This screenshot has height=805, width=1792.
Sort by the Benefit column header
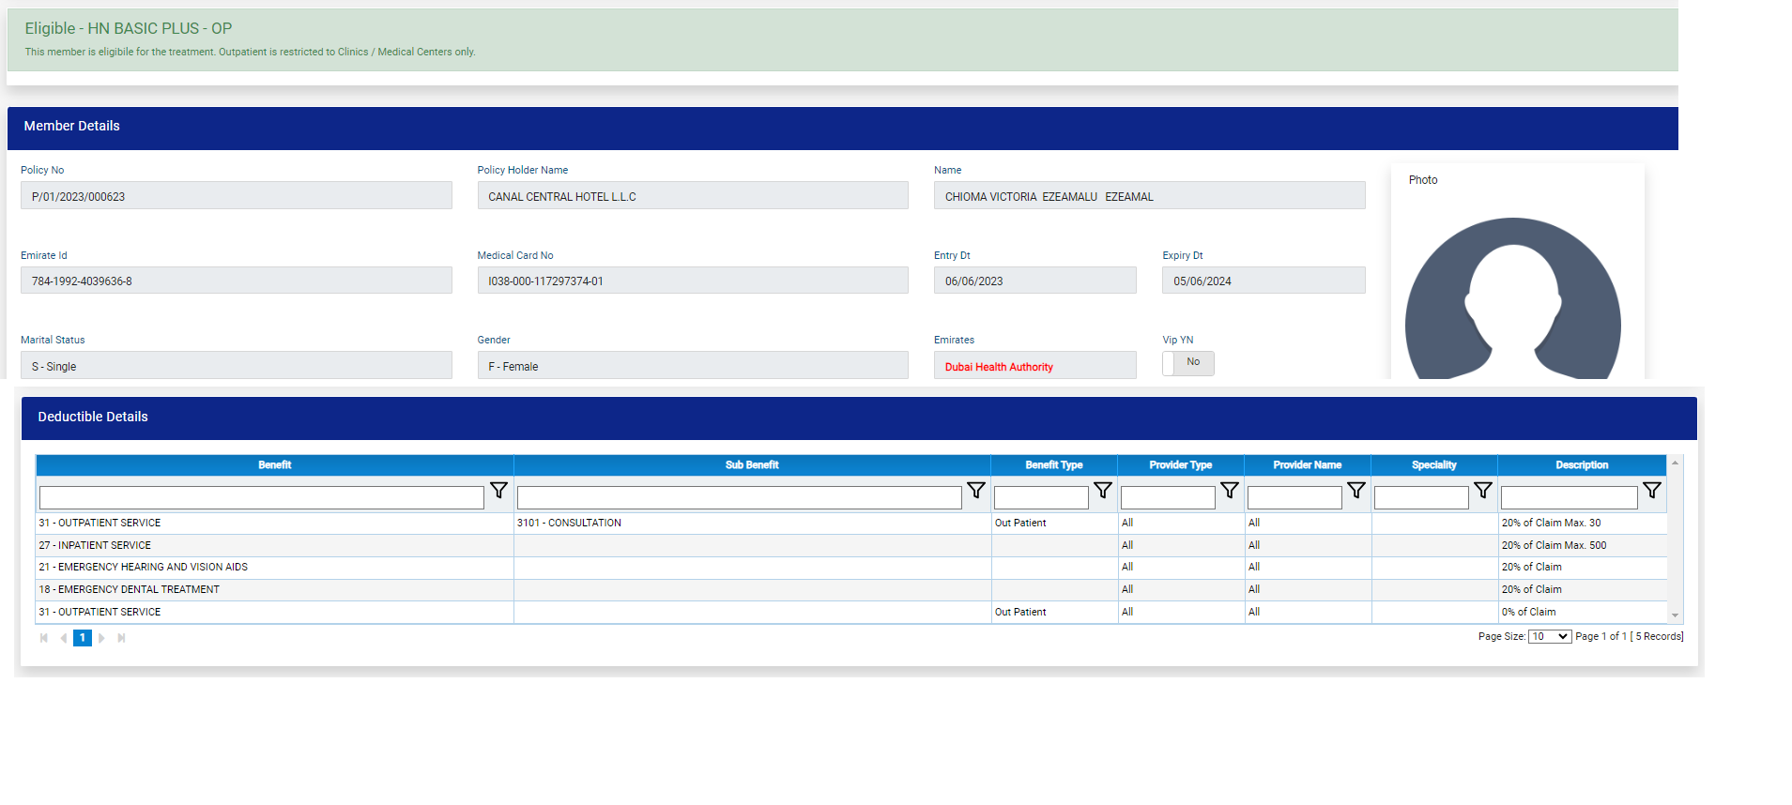coord(274,465)
